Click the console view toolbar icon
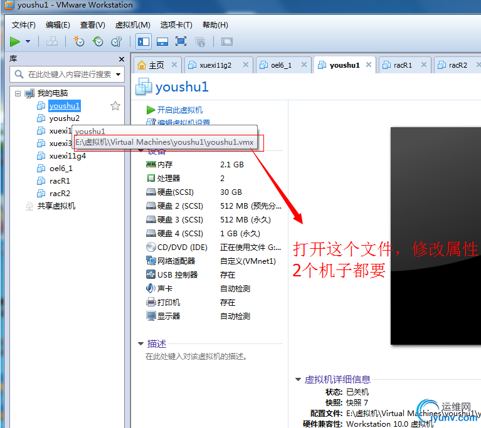The height and width of the screenshot is (428, 481). pyautogui.click(x=227, y=41)
